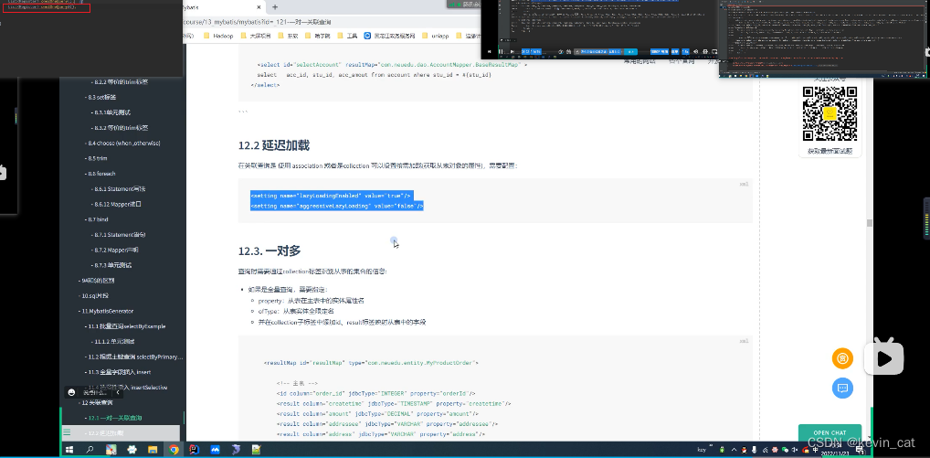The image size is (930, 458).
Task: Go to section 8.3 set标签
Action: click(101, 97)
